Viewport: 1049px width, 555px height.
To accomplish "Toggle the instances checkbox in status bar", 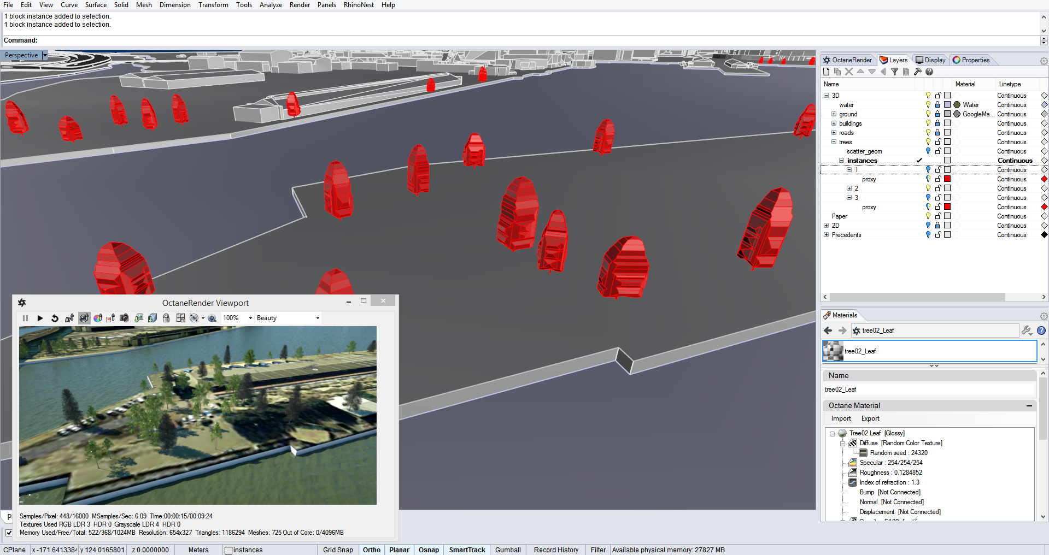I will [228, 550].
